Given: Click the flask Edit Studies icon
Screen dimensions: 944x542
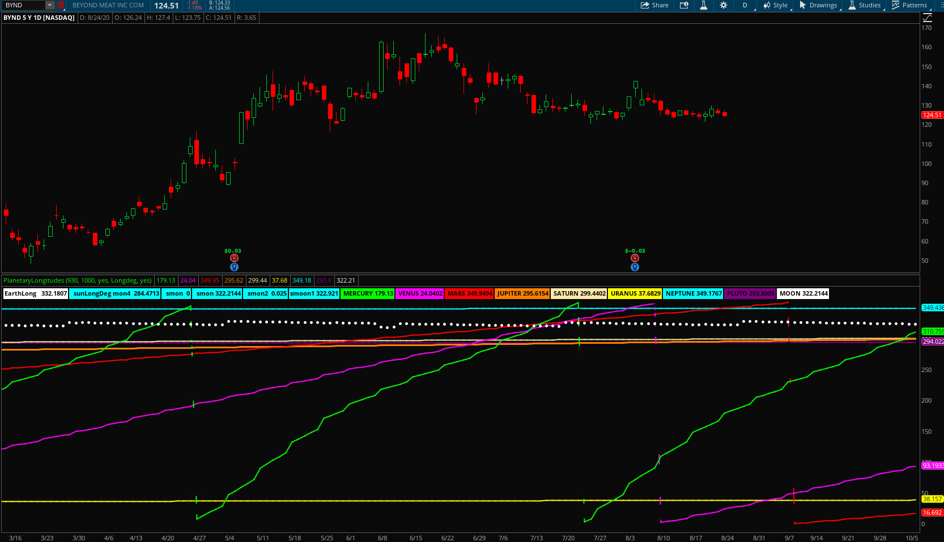Looking at the screenshot, I should point(703,5).
